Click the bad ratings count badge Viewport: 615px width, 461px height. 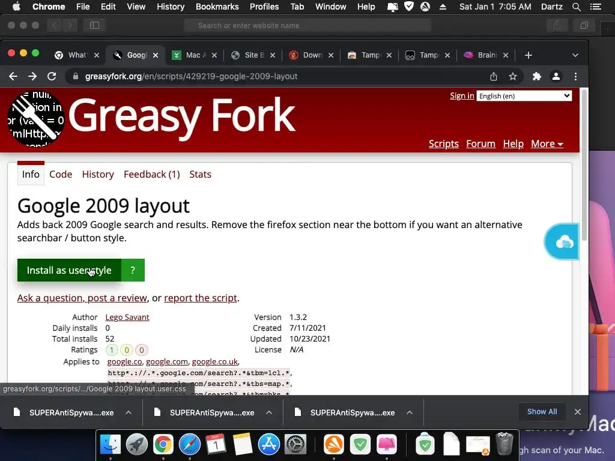[142, 350]
